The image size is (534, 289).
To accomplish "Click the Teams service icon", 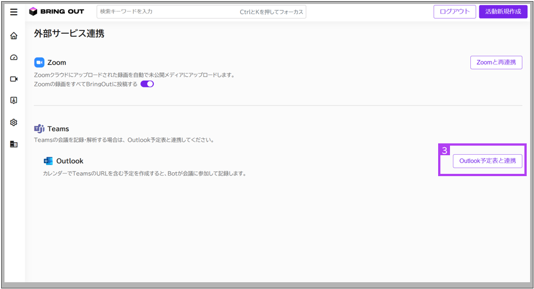I will tap(39, 129).
